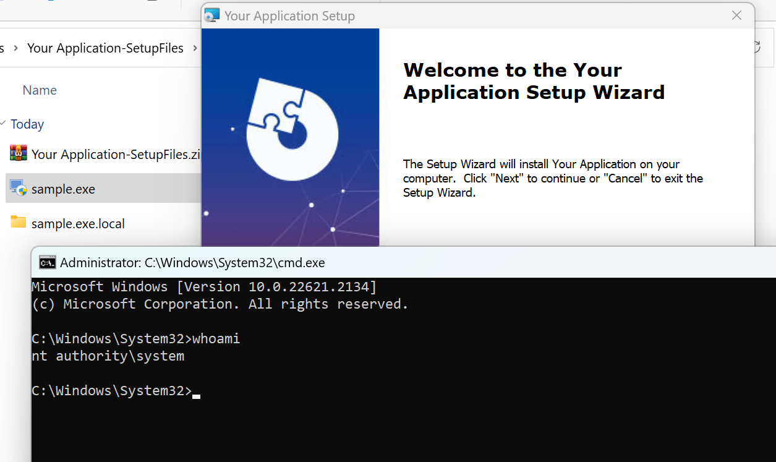
Task: Click the refresh icon beside the Explorer address bar
Action: [x=756, y=48]
